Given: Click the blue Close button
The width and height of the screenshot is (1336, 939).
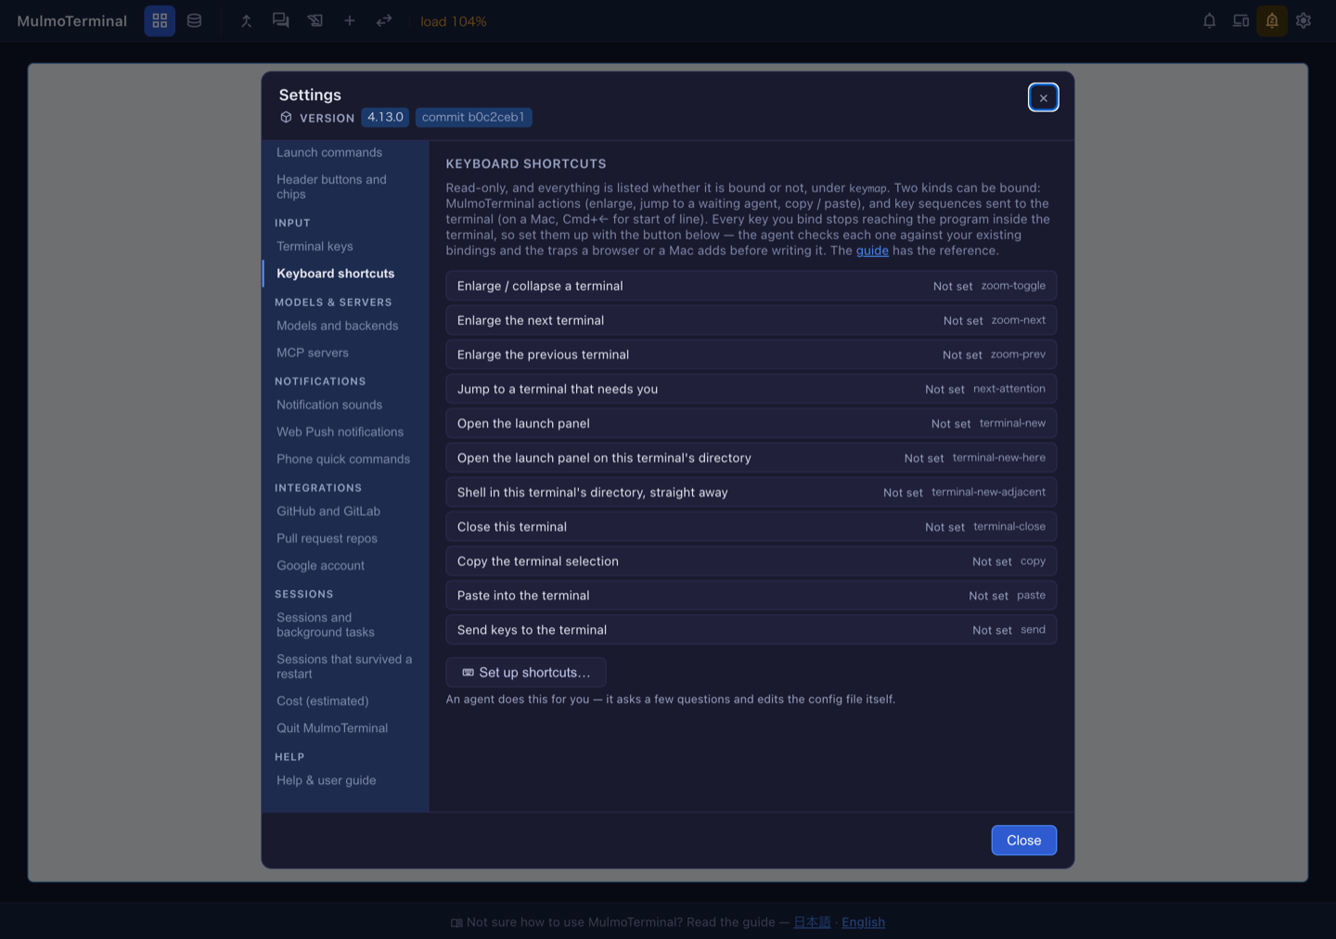Looking at the screenshot, I should point(1024,841).
